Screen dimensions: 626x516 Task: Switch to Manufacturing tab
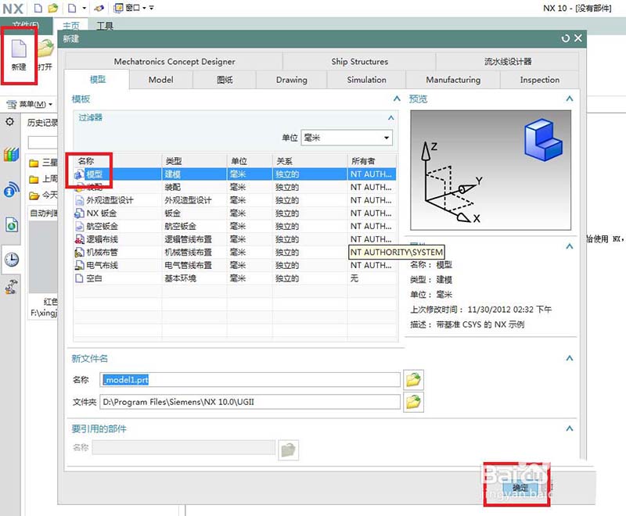pyautogui.click(x=453, y=80)
